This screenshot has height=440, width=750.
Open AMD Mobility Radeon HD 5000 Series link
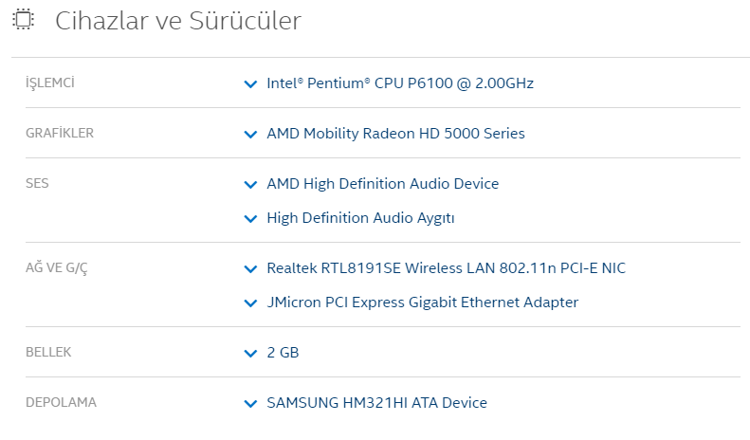point(395,134)
